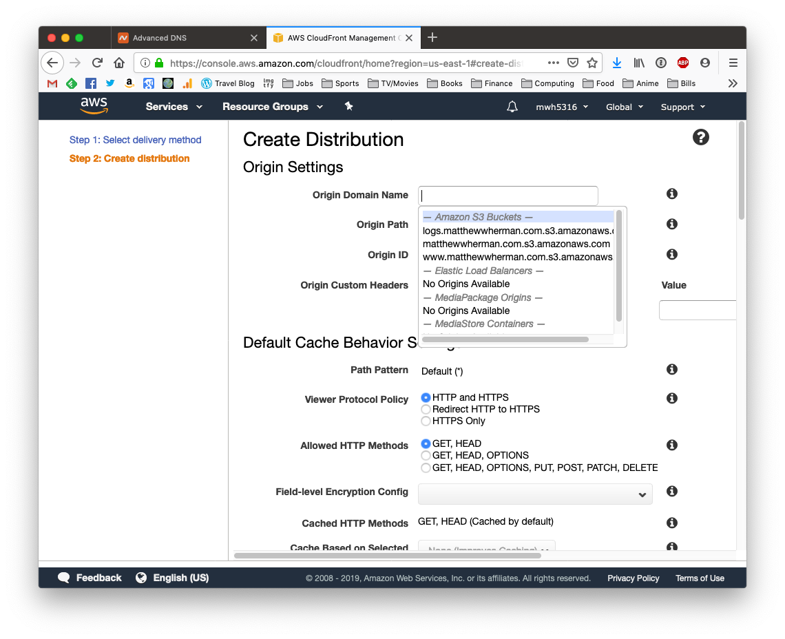785x639 pixels.
Task: Focus the Origin Domain Name field
Action: tap(508, 196)
